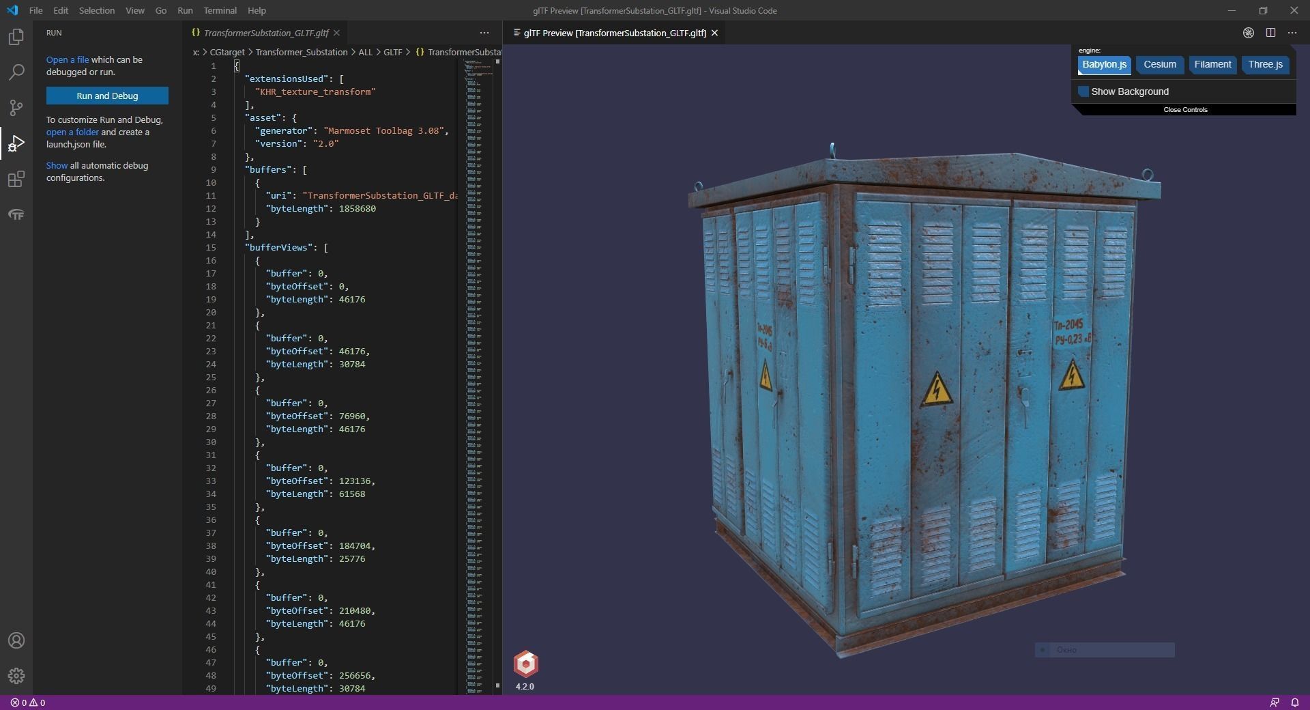Image resolution: width=1310 pixels, height=710 pixels.
Task: Open the Manage gear icon
Action: (x=16, y=676)
